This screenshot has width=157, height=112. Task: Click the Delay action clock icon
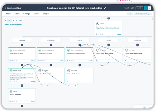11,91
